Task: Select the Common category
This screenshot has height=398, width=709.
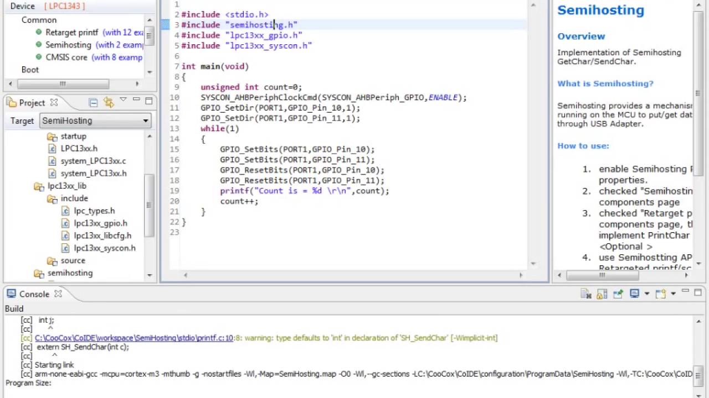Action: pyautogui.click(x=39, y=20)
